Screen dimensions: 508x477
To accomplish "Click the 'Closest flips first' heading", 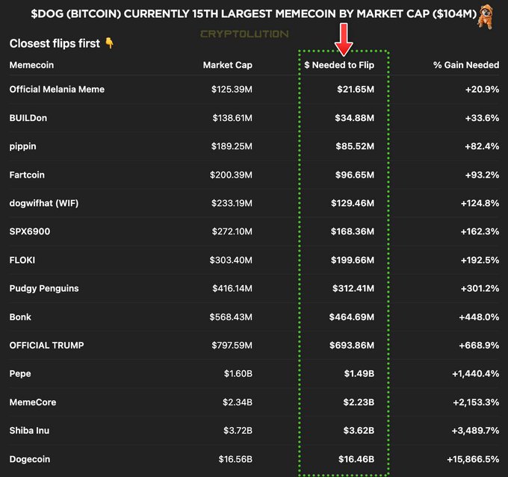I will point(55,43).
